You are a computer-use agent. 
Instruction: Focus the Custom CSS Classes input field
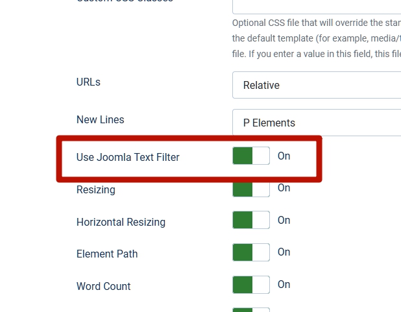(317, 5)
